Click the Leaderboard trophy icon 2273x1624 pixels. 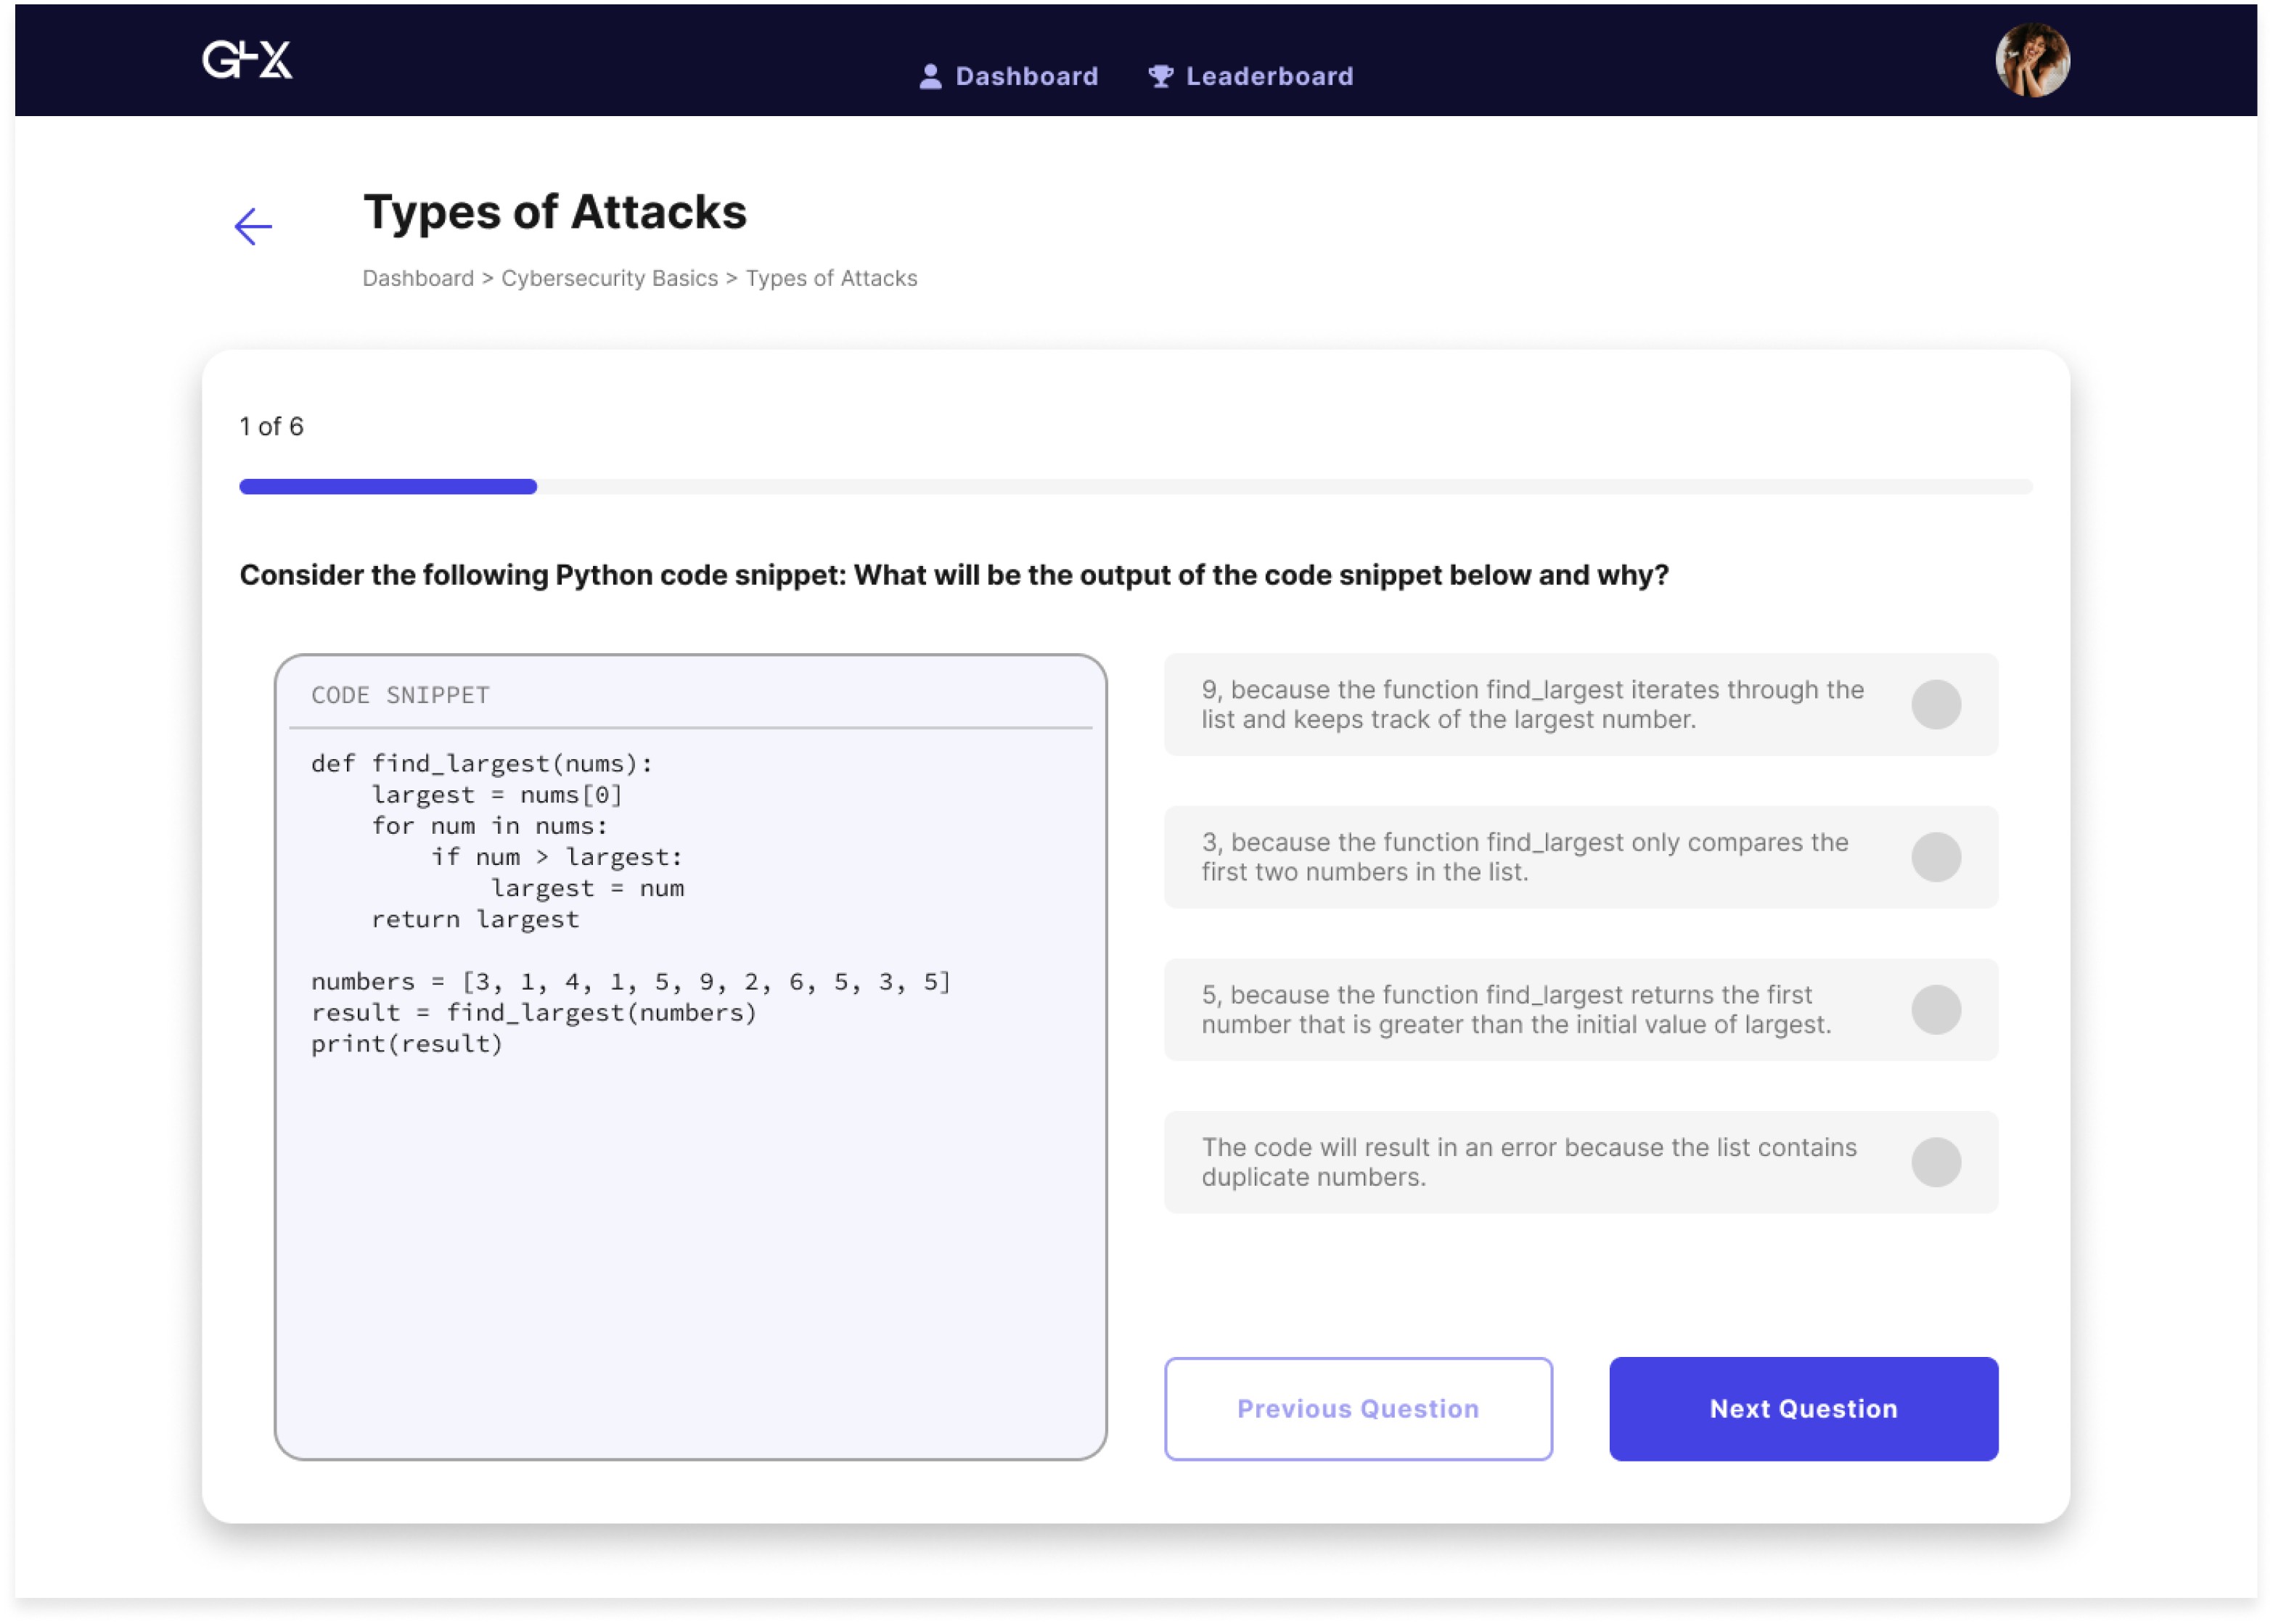point(1160,77)
